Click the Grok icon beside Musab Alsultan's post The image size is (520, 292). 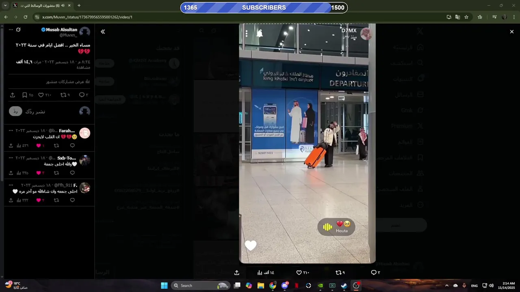(18, 30)
